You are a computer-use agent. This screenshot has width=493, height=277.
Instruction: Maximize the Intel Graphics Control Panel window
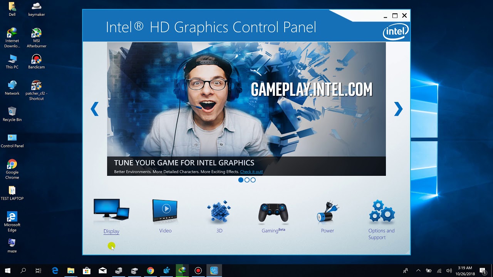click(395, 16)
